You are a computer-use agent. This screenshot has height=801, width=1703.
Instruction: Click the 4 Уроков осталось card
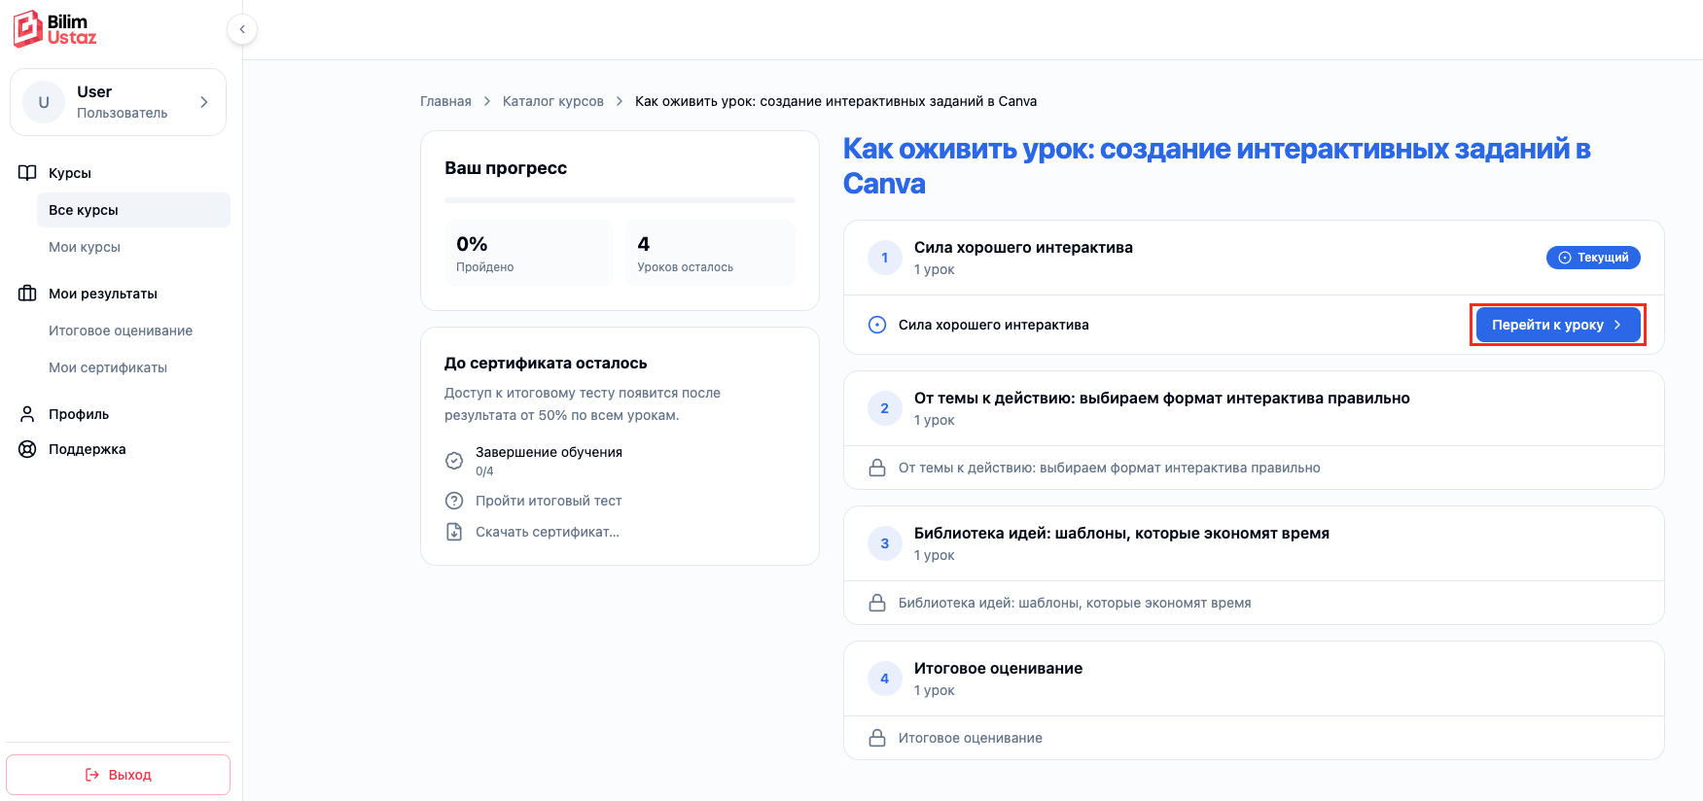click(x=710, y=253)
